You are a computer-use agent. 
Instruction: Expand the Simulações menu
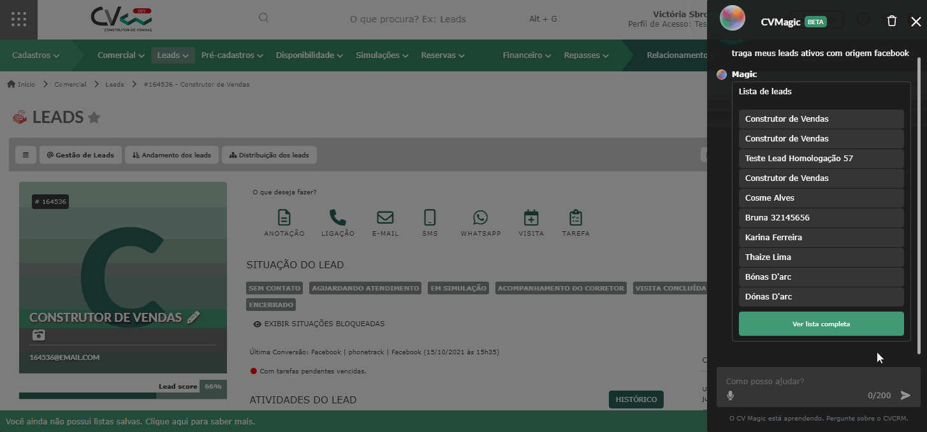(x=382, y=55)
